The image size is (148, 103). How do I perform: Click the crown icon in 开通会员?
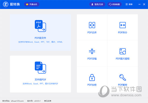[x=27, y=4]
